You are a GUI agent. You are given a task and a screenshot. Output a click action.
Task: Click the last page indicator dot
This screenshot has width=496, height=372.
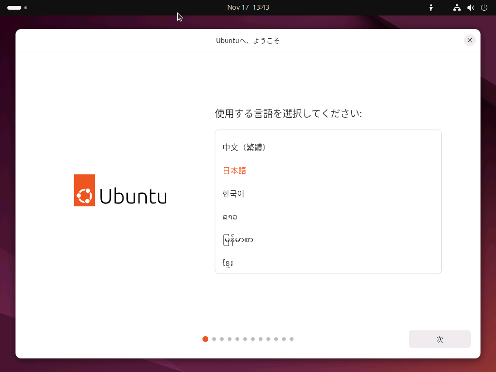point(291,339)
